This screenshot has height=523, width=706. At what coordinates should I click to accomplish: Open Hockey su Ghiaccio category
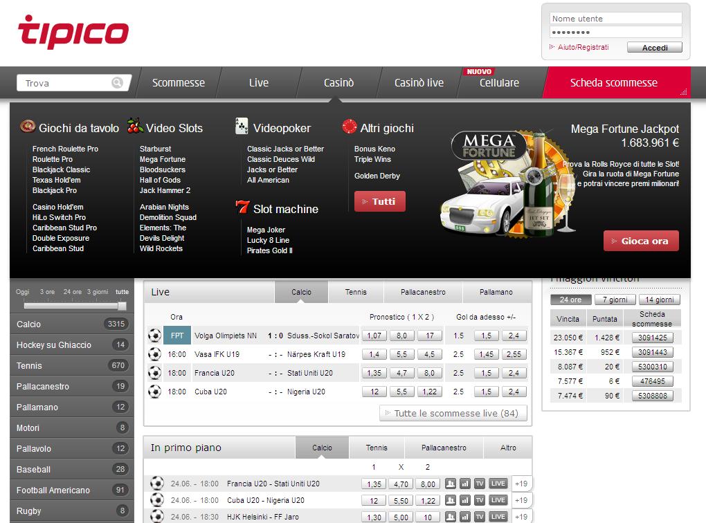click(x=72, y=345)
